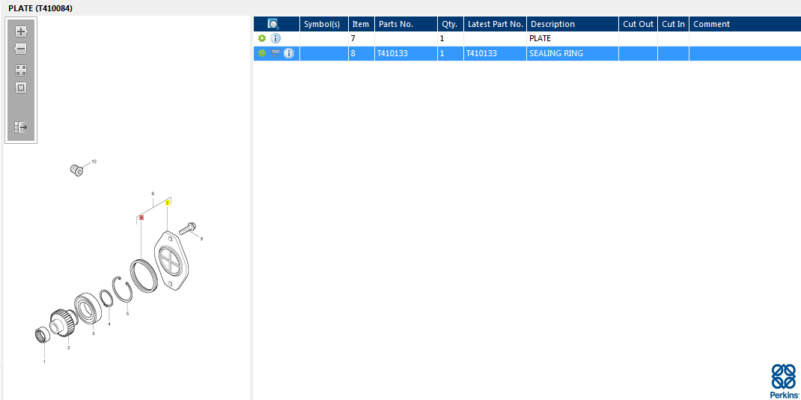Click the list export arrow icon

click(x=21, y=127)
